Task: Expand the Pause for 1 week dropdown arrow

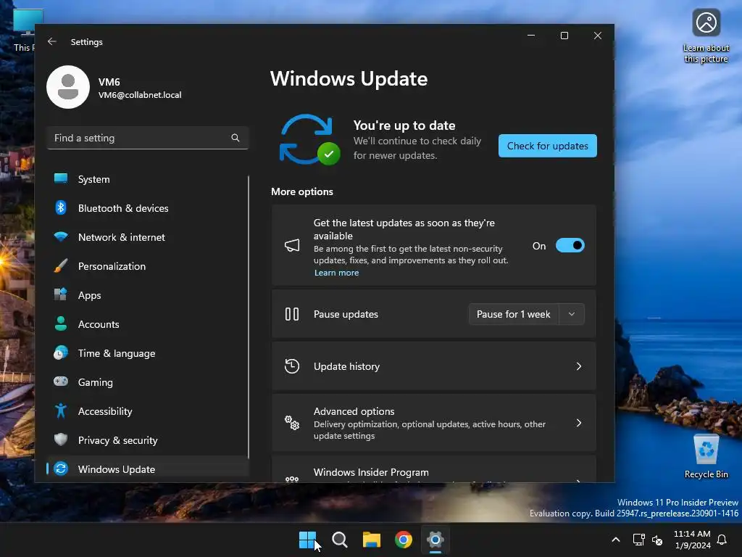Action: click(x=572, y=314)
